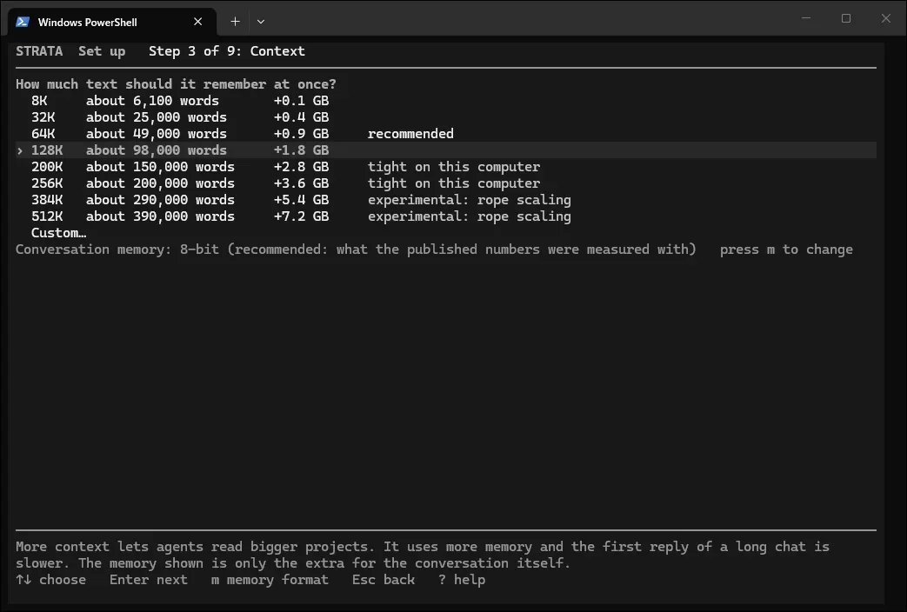Pick the 200K tight-on-this-computer option
907x612 pixels.
click(446, 167)
